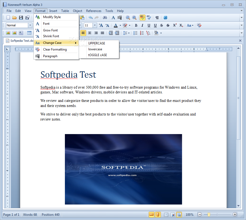
Task: Apply multilevel list
Action: [x=148, y=33]
